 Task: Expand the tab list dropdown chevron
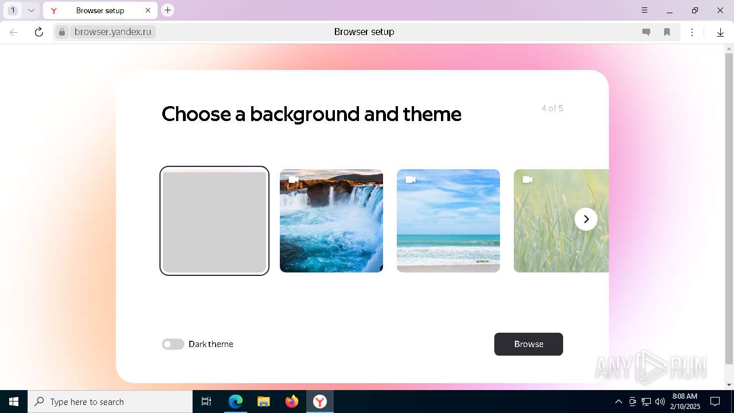tap(32, 10)
